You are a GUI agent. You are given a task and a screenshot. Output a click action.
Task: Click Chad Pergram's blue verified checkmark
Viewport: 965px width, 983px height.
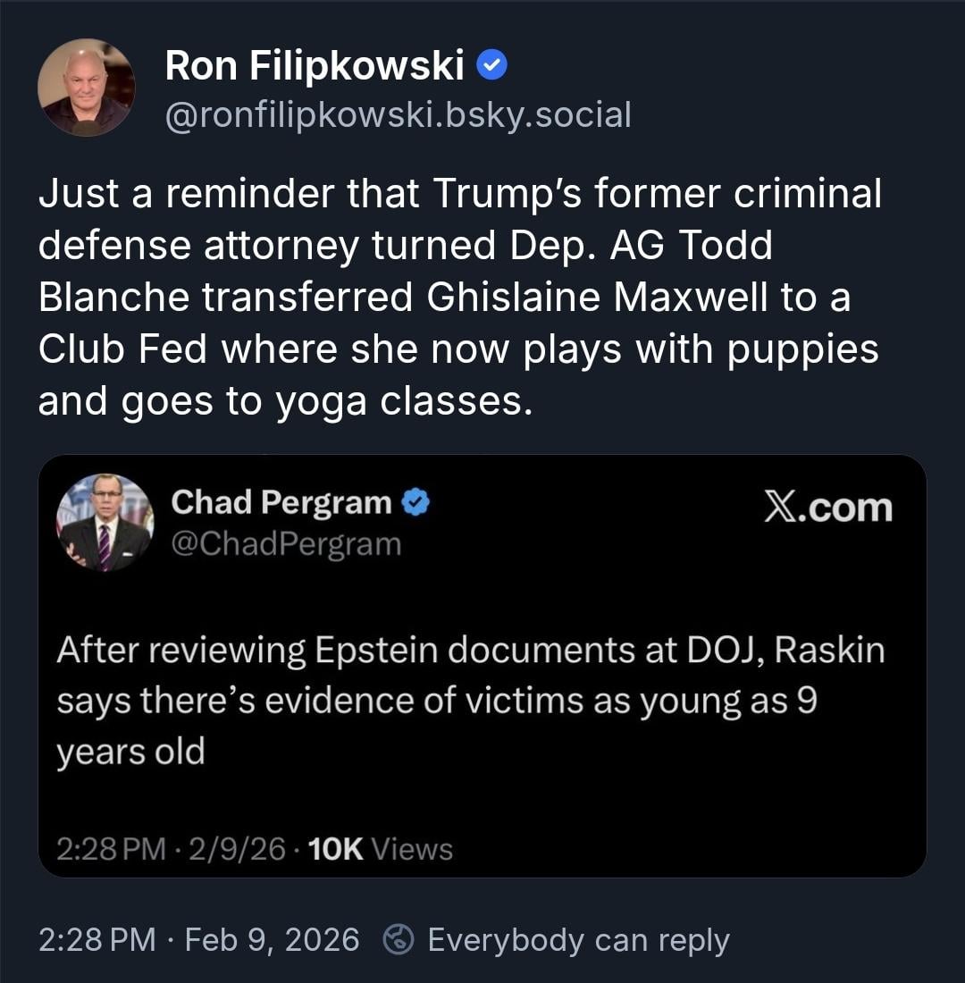pyautogui.click(x=415, y=502)
